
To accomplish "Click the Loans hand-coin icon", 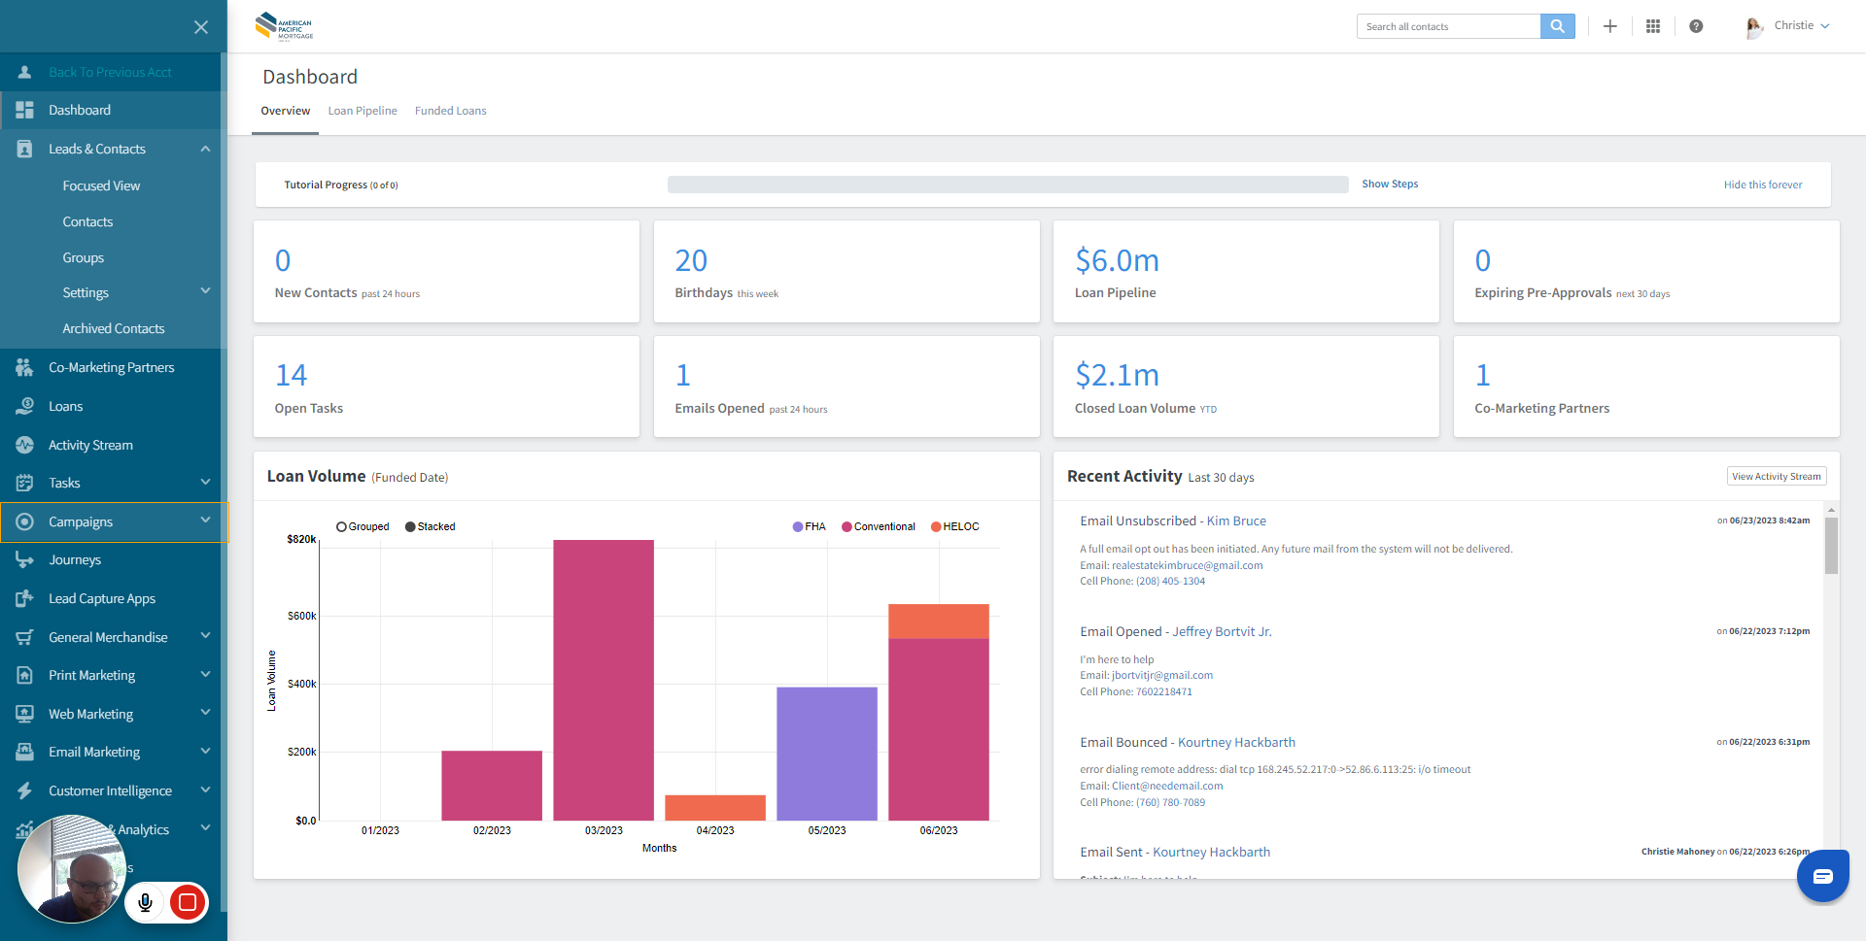I will point(25,406).
